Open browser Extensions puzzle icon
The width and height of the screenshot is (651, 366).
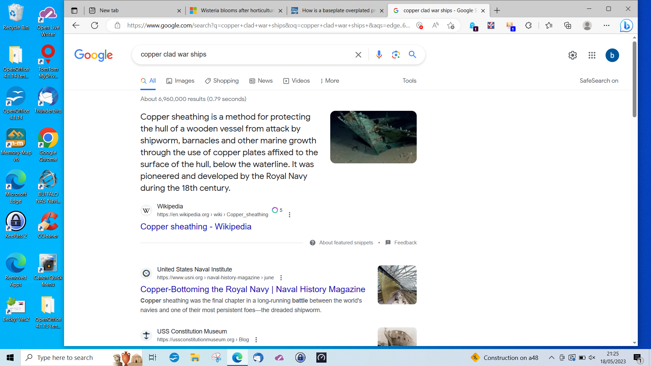coord(528,25)
